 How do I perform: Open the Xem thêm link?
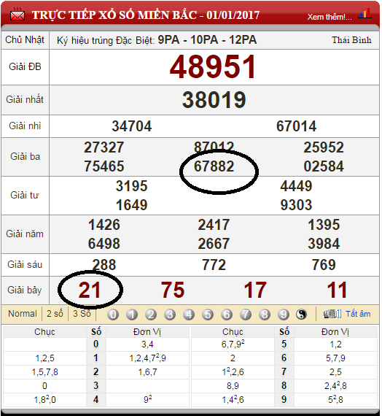point(330,17)
